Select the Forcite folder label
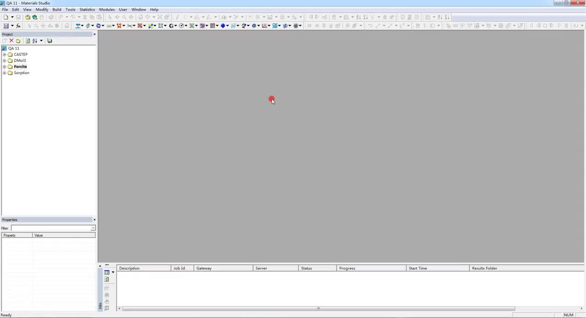Screen dimensions: 586x318 click(x=20, y=67)
